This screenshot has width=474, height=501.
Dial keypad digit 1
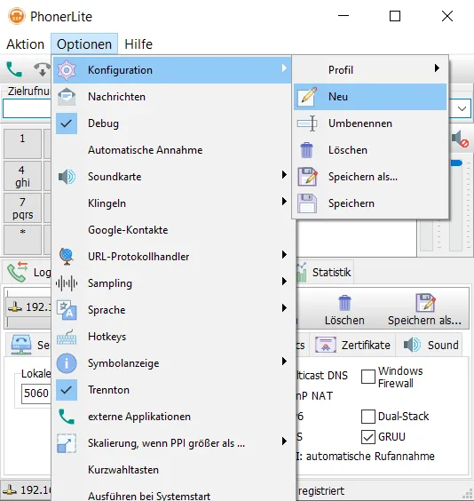coord(22,143)
